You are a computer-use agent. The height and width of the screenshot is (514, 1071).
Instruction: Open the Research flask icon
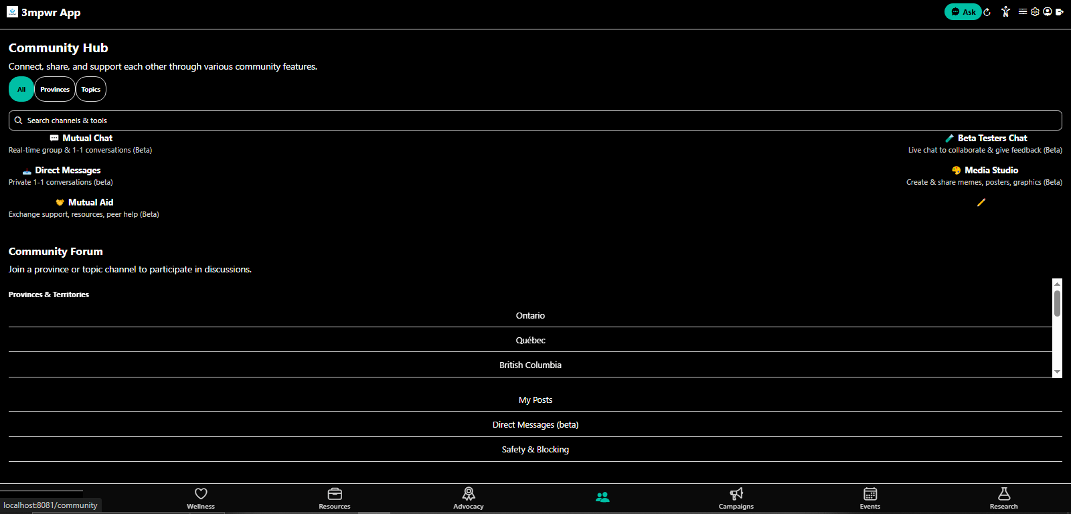(1004, 493)
